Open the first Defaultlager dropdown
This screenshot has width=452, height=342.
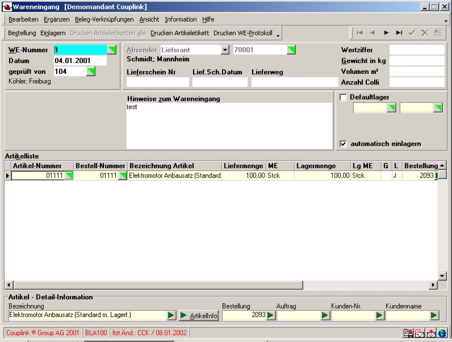[391, 108]
